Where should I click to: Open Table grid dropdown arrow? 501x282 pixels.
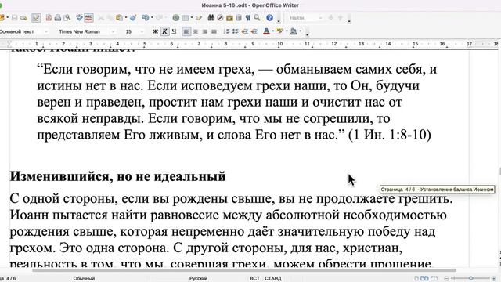[x=191, y=18]
